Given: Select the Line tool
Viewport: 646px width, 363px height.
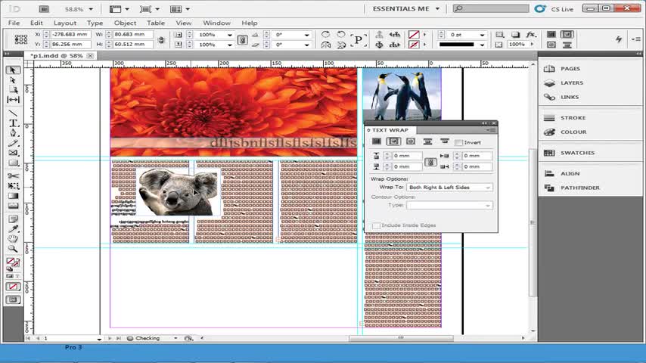Looking at the screenshot, I should (x=13, y=113).
